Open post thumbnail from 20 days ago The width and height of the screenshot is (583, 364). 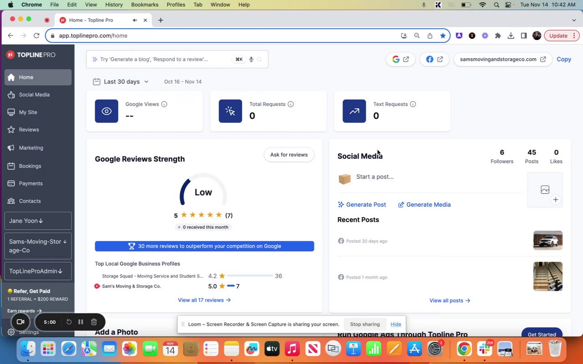tap(548, 241)
